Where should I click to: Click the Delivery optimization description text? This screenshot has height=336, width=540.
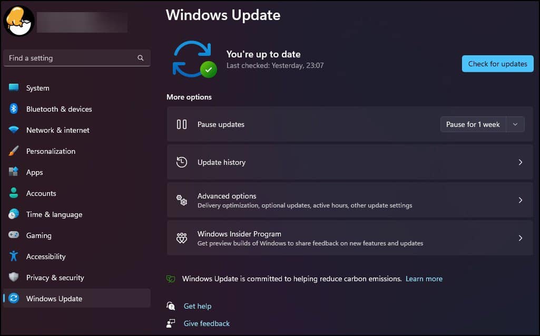point(305,205)
